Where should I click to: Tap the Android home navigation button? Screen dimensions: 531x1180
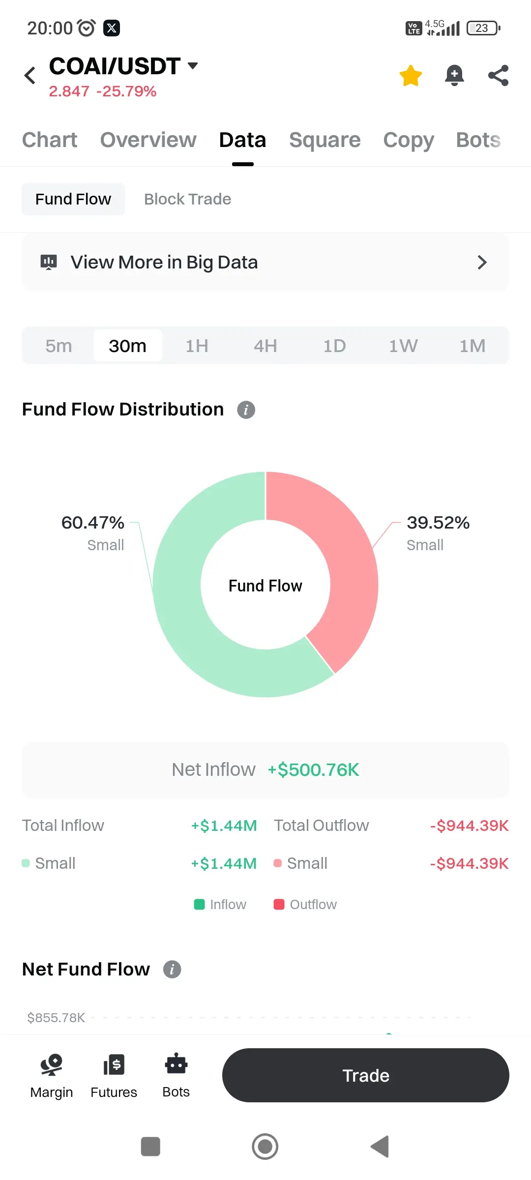(265, 1147)
